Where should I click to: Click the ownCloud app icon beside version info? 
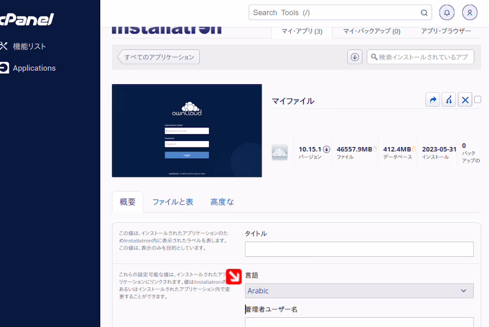279,153
